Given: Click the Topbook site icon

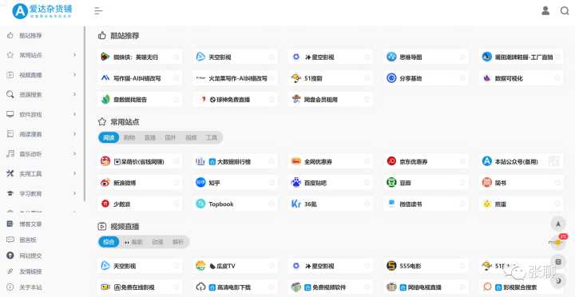Looking at the screenshot, I should (200, 204).
